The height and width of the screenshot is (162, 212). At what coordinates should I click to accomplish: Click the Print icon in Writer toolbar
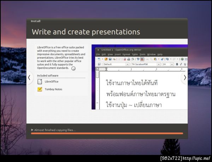tap(129, 59)
